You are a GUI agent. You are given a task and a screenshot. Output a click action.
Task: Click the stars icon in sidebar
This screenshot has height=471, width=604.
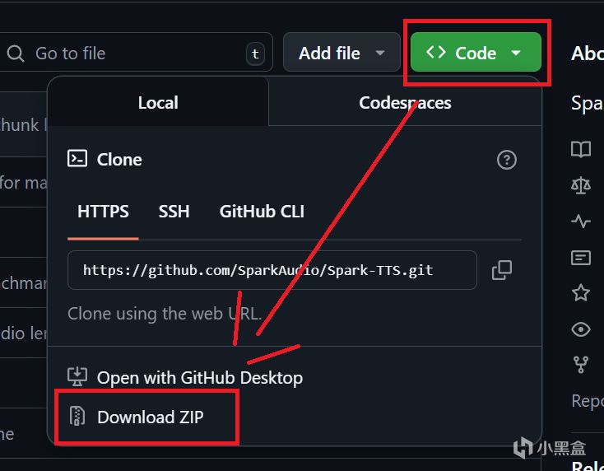581,293
